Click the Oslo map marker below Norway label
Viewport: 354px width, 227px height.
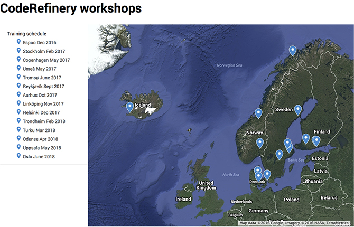pos(260,143)
